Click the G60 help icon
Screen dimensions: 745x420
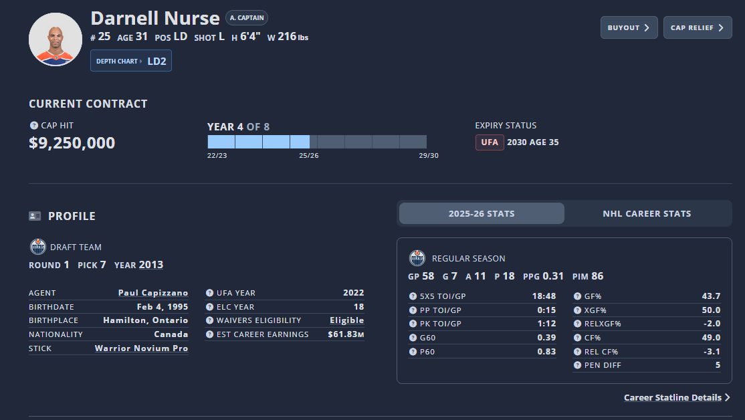coord(413,338)
